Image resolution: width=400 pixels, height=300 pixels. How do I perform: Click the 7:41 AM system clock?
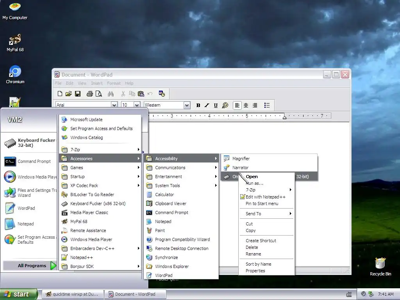(386, 294)
